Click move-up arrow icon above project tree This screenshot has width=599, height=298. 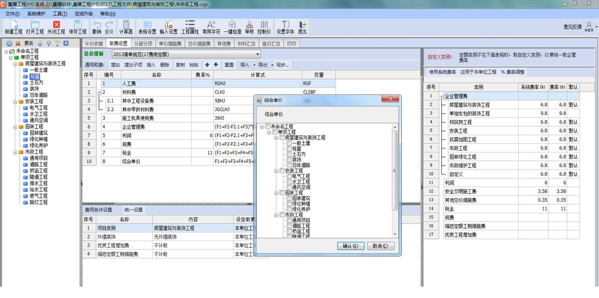[x=40, y=43]
